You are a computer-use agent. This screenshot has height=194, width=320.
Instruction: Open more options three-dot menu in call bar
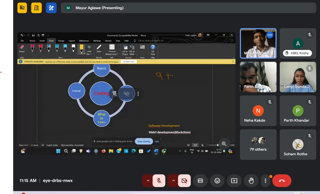point(265,181)
